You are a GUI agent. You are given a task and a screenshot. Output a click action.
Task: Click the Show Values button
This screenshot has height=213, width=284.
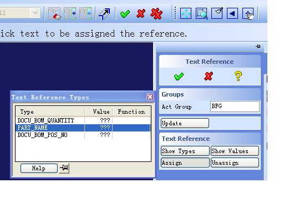tap(235, 151)
